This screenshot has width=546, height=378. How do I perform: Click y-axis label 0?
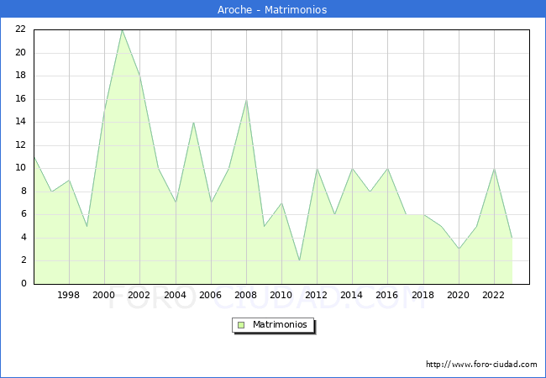point(24,284)
